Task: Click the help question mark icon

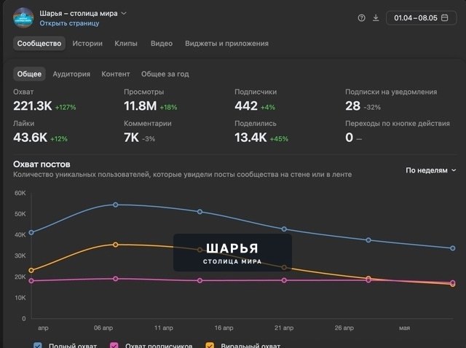Action: (361, 17)
